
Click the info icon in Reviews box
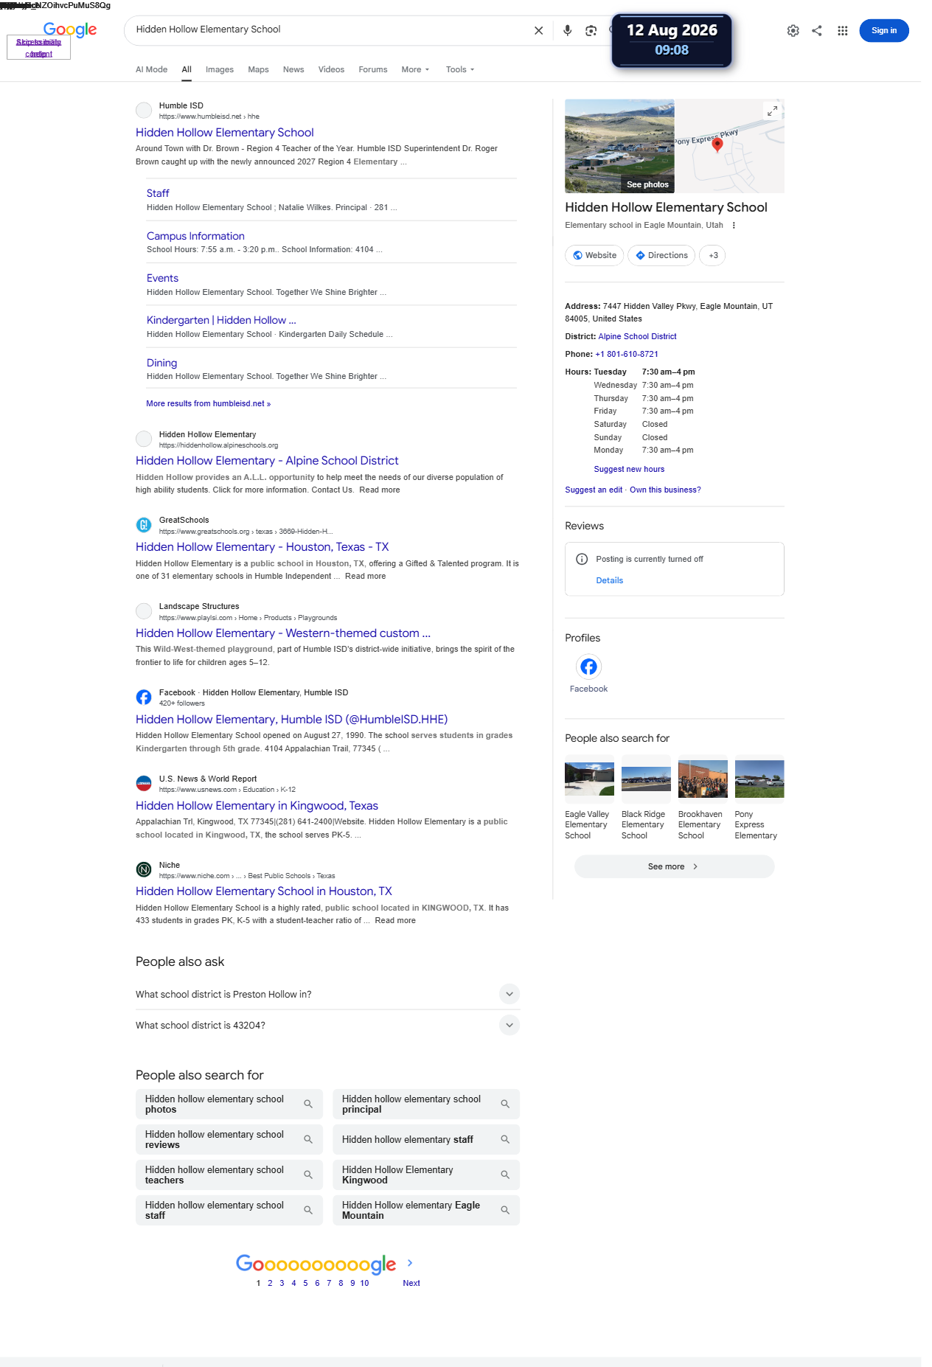(x=582, y=559)
